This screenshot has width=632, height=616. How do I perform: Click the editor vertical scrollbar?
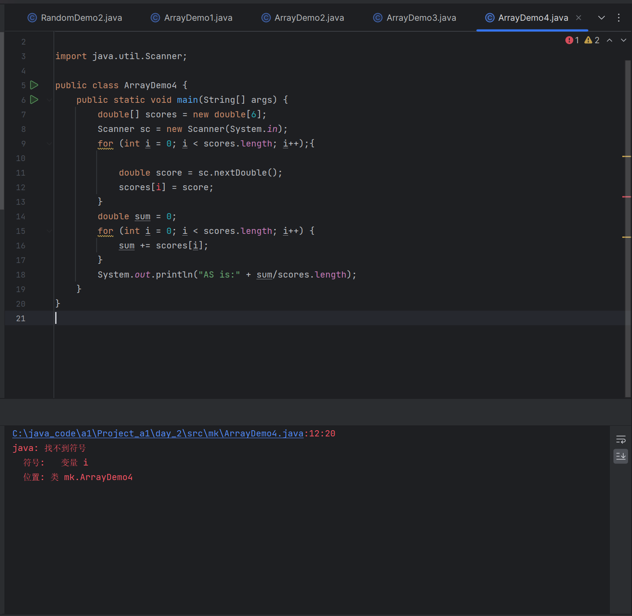coord(628,229)
